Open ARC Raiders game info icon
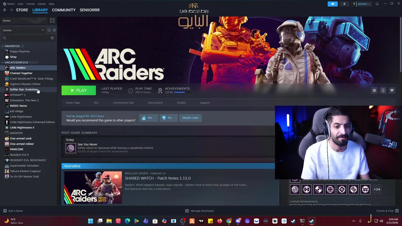Image resolution: width=402 pixels, height=226 pixels. coord(383,90)
